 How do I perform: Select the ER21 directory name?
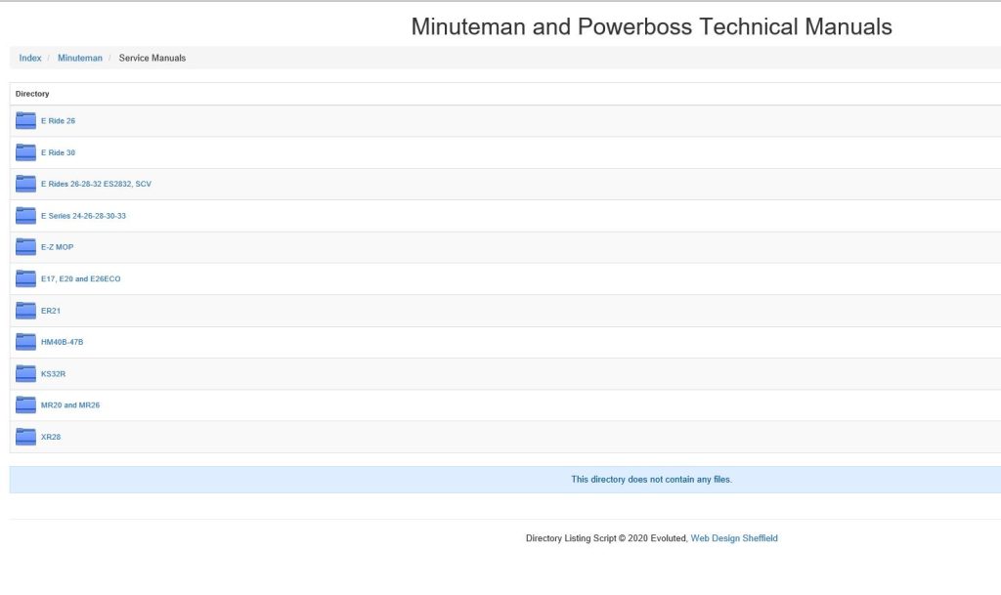click(x=51, y=311)
